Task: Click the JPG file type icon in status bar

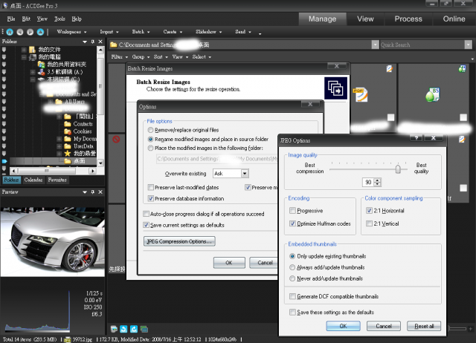Action: [x=68, y=340]
